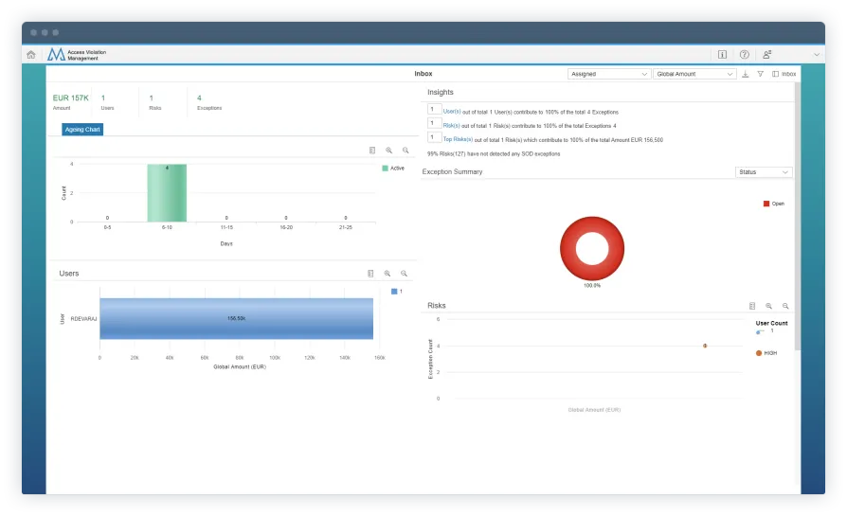
Task: Select the Ageing Chart tab
Action: [x=82, y=129]
